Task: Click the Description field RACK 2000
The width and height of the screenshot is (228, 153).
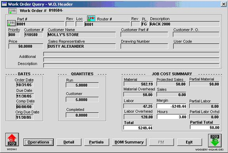Action: (184, 24)
